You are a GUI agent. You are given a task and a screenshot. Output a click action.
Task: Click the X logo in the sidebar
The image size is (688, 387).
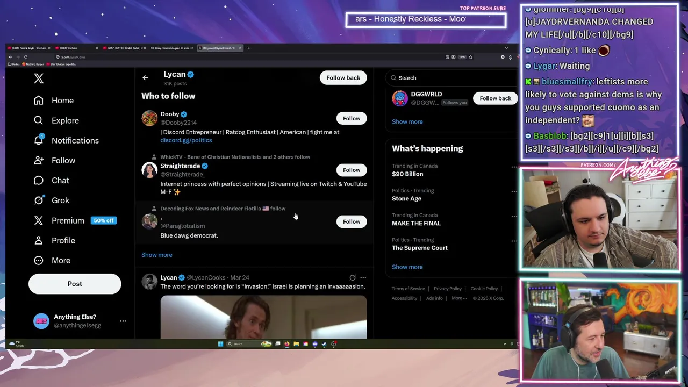click(39, 78)
